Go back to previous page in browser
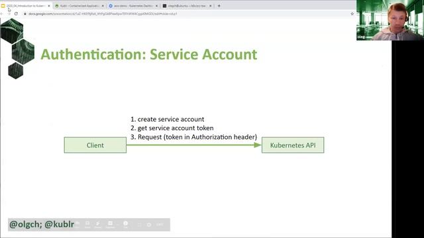Image resolution: width=424 pixels, height=238 pixels. pos(1,13)
